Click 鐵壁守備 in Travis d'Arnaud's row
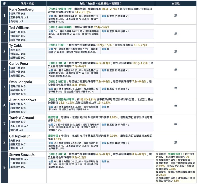197x184 pixels. pyautogui.click(x=53, y=117)
